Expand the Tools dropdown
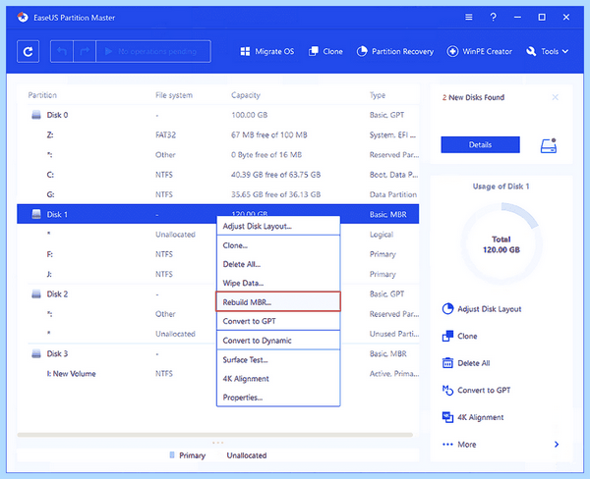This screenshot has width=590, height=479. (x=548, y=51)
